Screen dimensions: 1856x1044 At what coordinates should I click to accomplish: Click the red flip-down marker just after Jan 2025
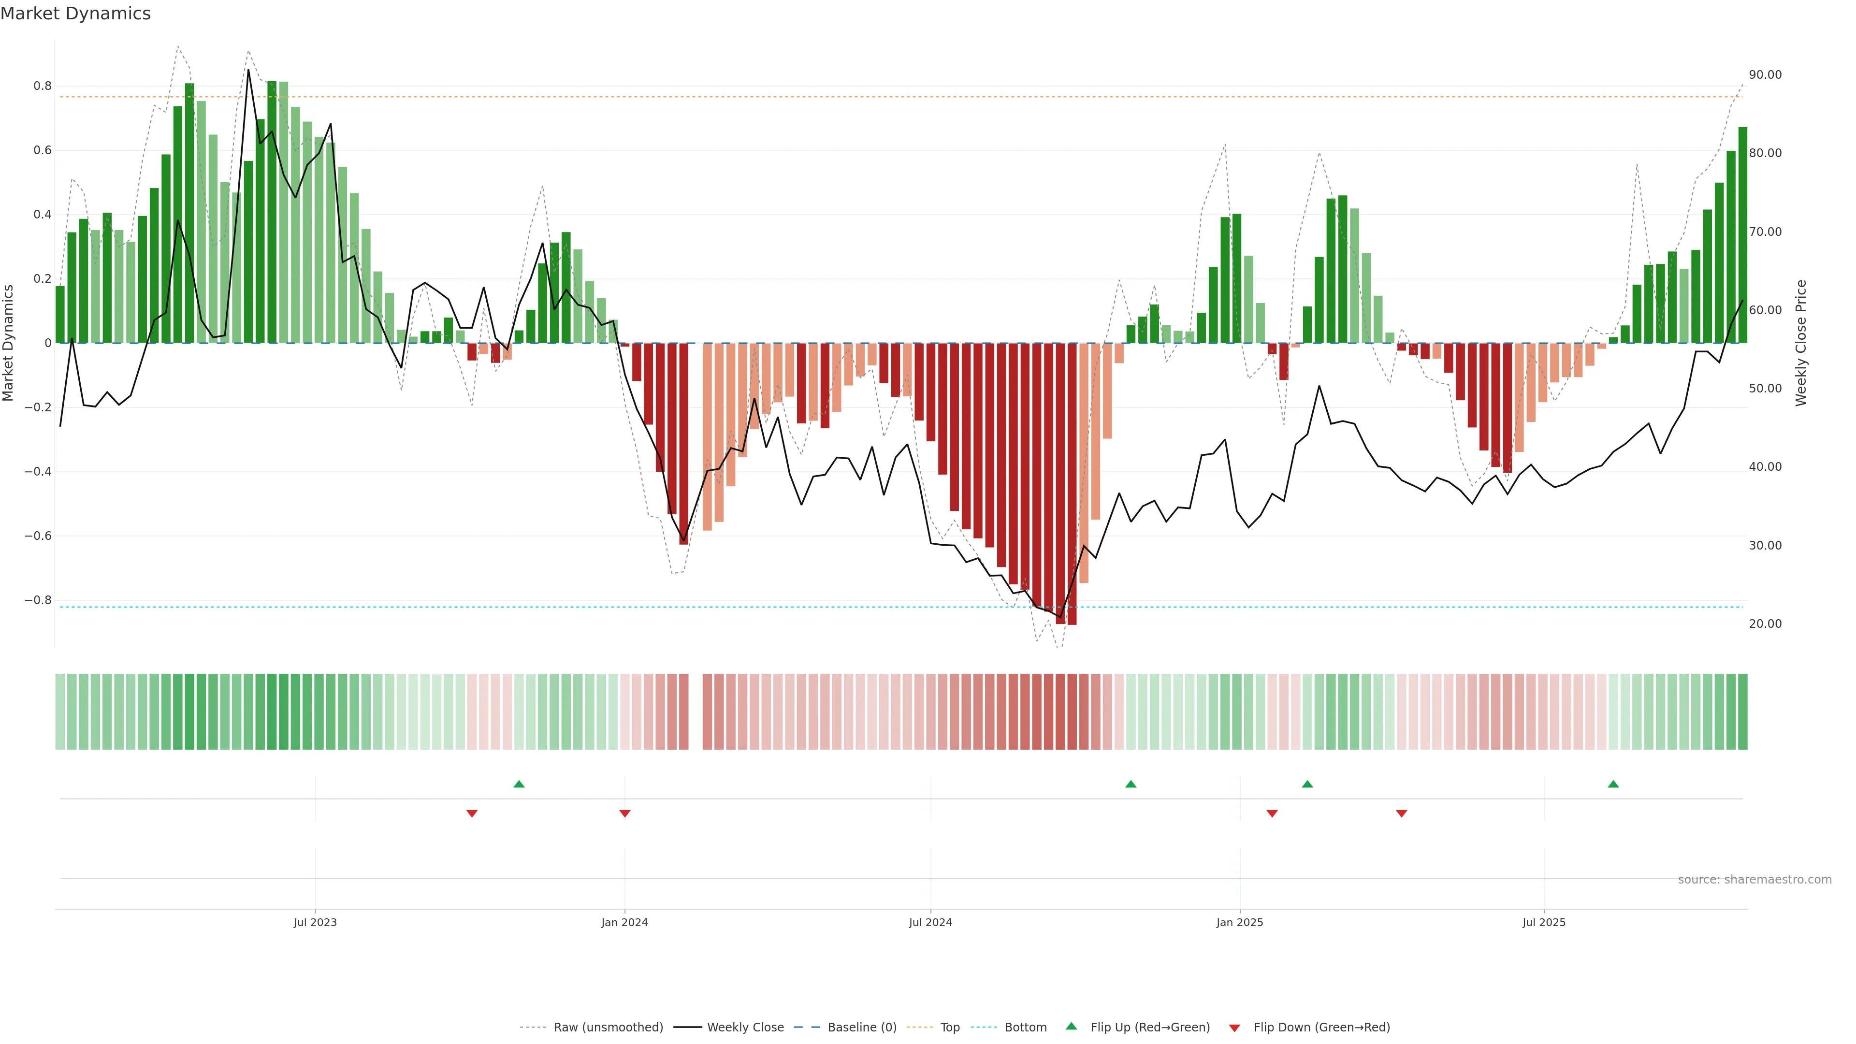pyautogui.click(x=1272, y=813)
